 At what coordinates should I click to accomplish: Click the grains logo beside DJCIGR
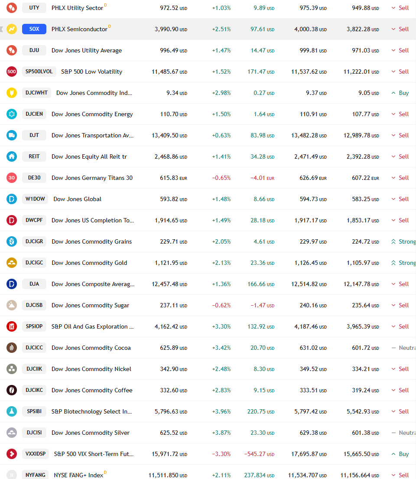coord(12,241)
